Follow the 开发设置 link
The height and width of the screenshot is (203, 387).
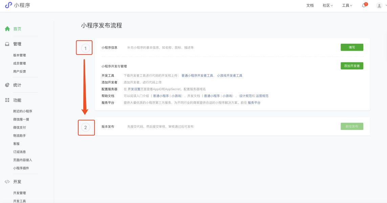pos(134,89)
